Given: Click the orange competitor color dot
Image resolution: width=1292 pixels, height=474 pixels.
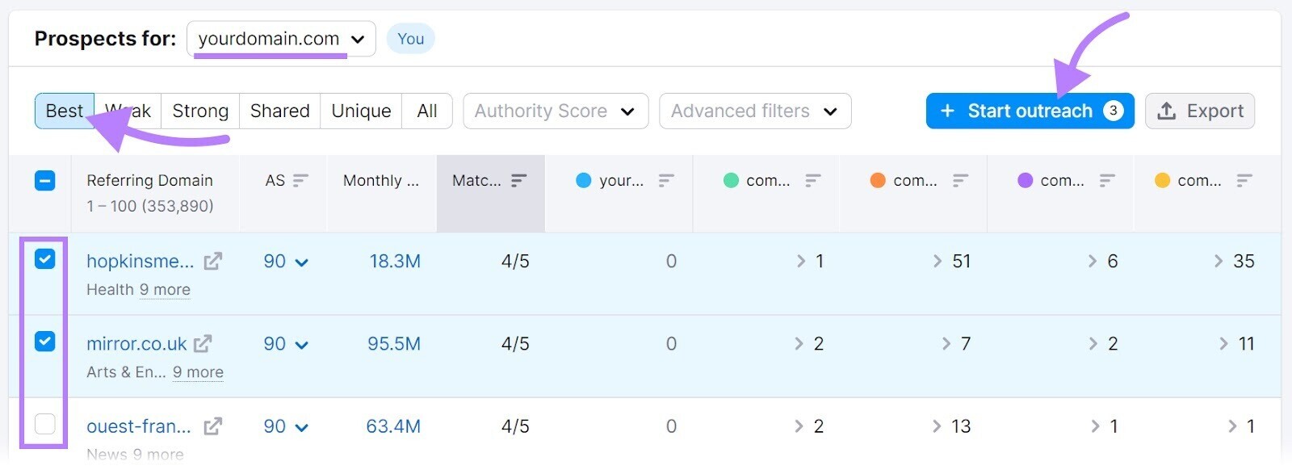Looking at the screenshot, I should 878,181.
